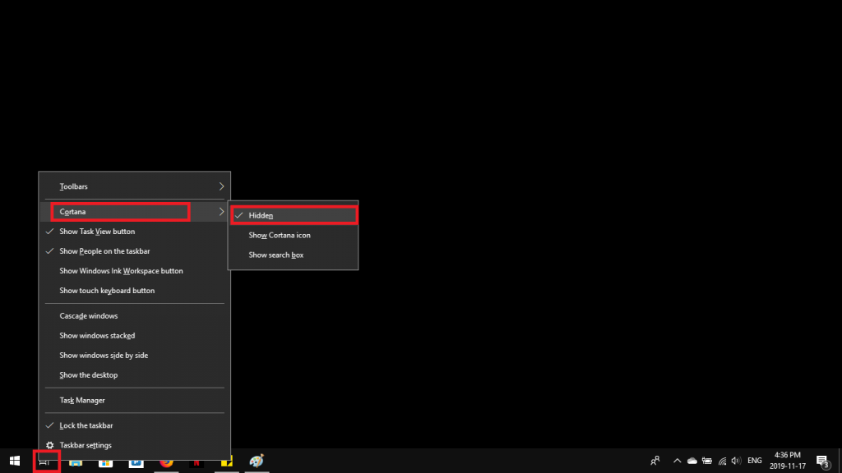Toggle Show People on the taskbar
The width and height of the screenshot is (842, 473).
pos(134,251)
